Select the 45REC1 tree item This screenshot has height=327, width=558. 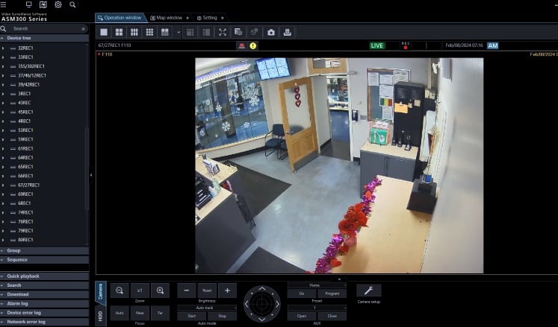pyautogui.click(x=25, y=112)
